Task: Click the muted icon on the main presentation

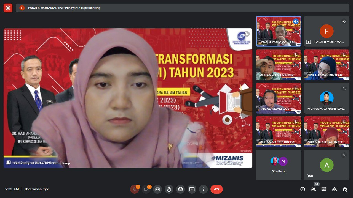Action: pos(247,34)
